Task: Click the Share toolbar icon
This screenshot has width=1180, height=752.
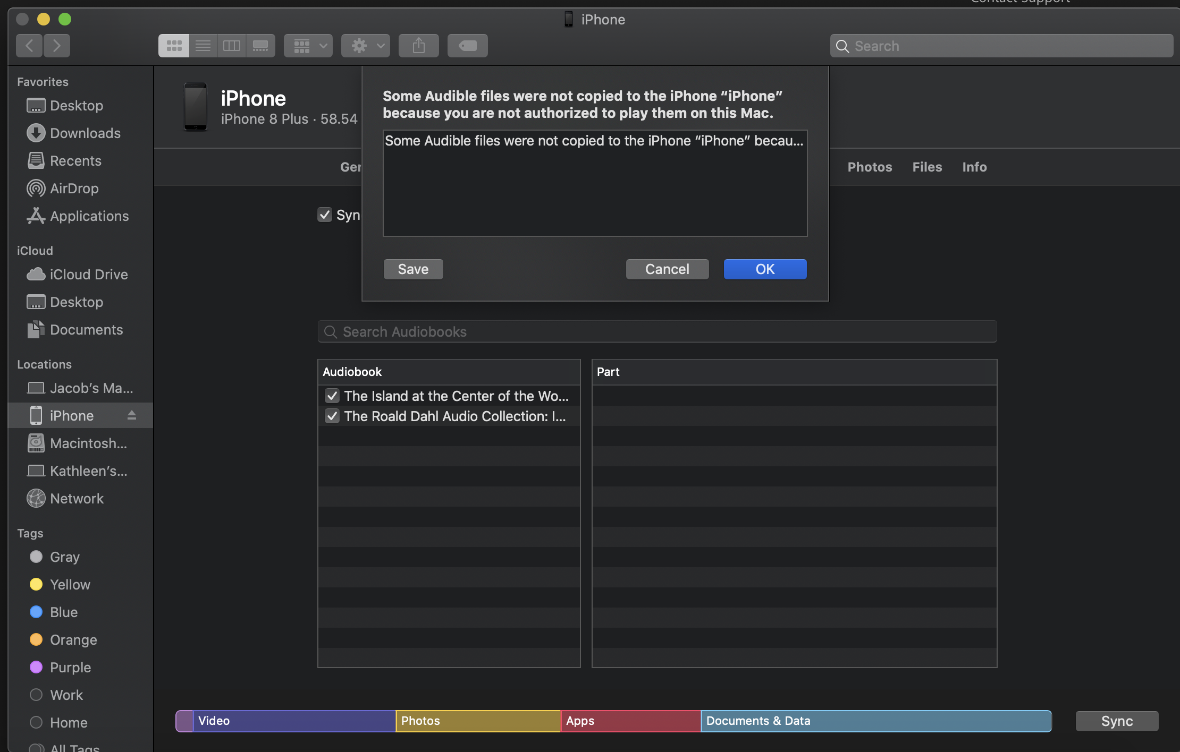Action: tap(419, 46)
